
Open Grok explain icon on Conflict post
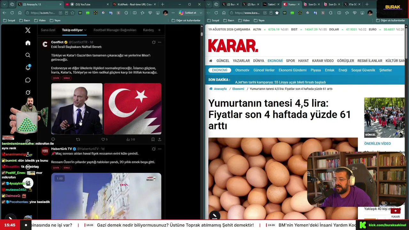point(154,42)
